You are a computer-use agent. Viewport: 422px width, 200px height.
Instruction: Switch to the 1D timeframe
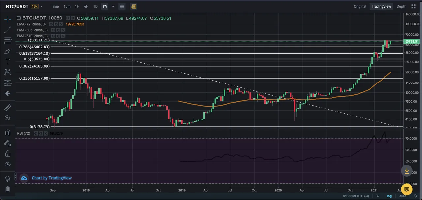pyautogui.click(x=95, y=6)
